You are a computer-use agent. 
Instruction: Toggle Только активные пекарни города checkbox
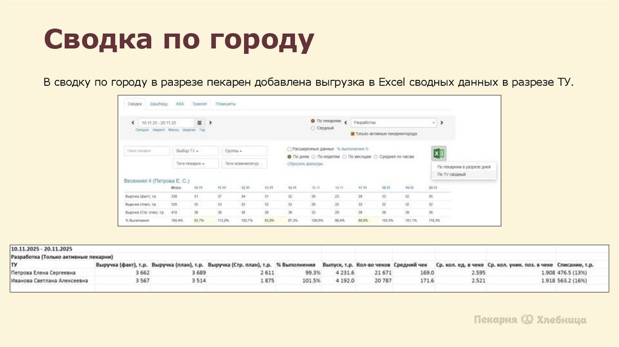pyautogui.click(x=352, y=134)
